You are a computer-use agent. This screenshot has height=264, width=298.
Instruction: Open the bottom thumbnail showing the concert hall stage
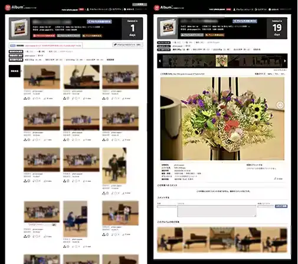[222, 240]
